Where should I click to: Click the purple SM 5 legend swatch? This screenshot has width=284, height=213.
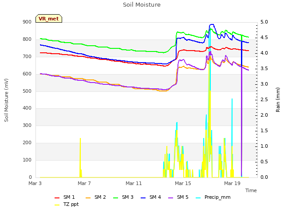coord(170,198)
